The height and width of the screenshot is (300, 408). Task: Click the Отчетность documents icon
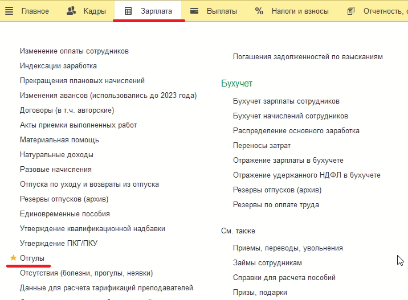pos(351,11)
